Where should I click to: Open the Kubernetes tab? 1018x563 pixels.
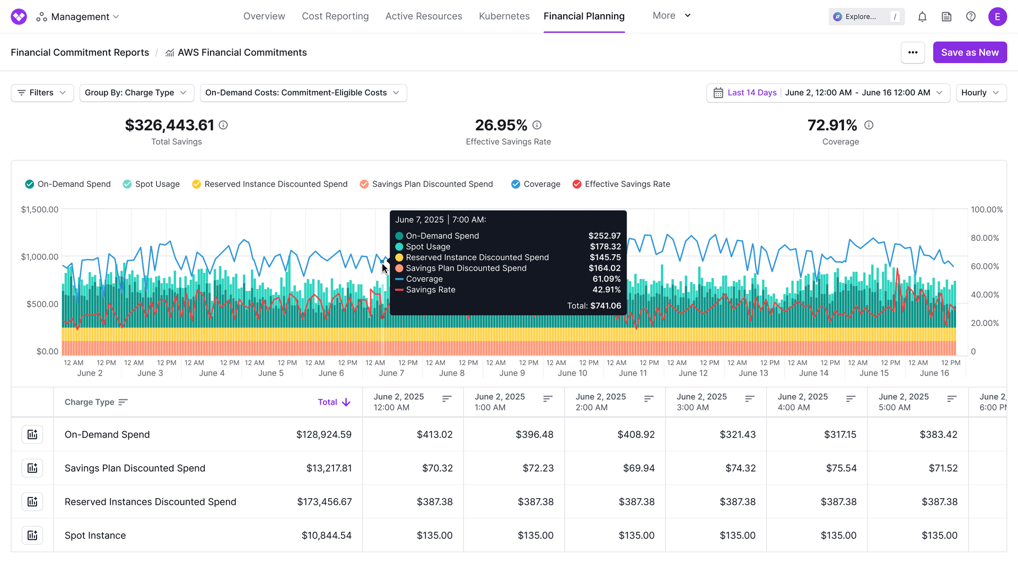(504, 16)
